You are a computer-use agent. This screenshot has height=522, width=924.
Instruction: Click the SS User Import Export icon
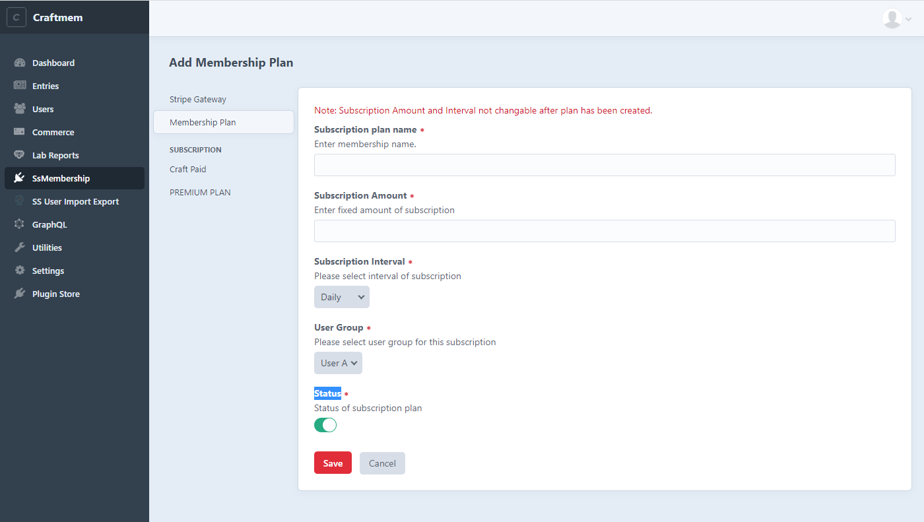click(20, 201)
